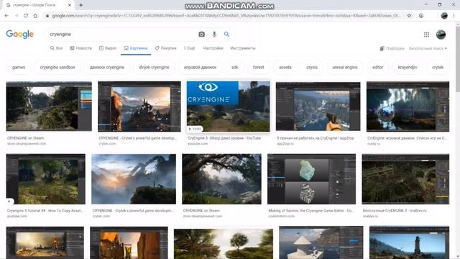460x259 pixels.
Task: Click the address bar URL
Action: pos(226,16)
